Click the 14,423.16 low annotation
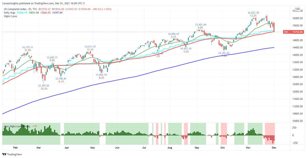The image size is (307, 158). coord(186,48)
